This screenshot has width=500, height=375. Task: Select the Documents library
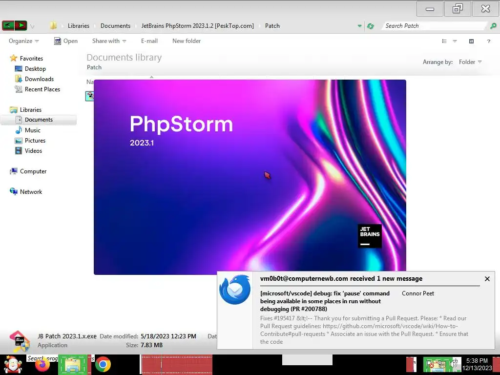click(x=39, y=120)
